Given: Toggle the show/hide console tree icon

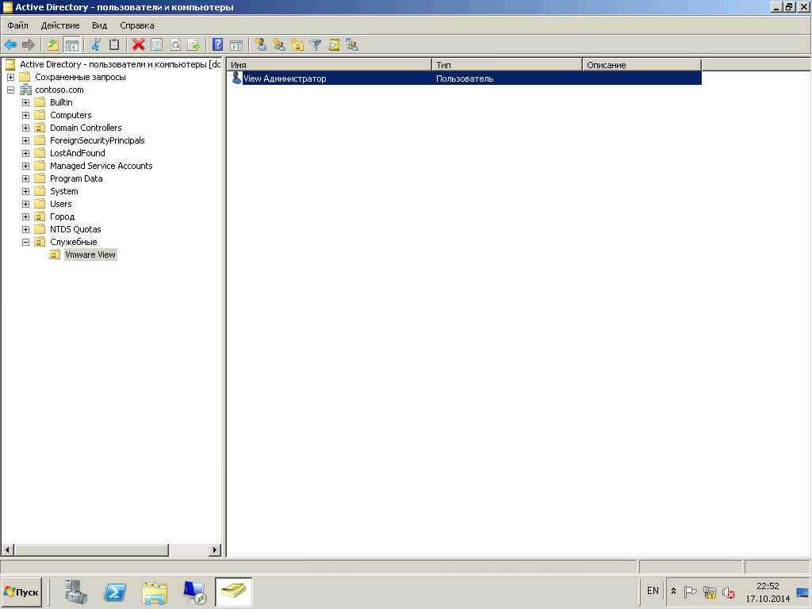Looking at the screenshot, I should pos(71,45).
